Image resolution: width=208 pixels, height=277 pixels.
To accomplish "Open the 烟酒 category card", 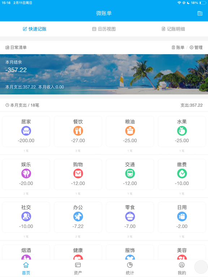I will pos(26,252).
